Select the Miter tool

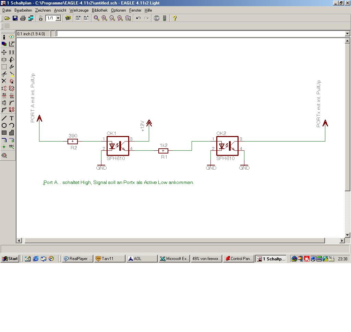pos(11,103)
